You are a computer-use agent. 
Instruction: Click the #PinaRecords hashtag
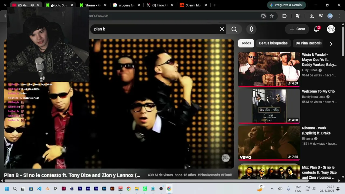(x=209, y=175)
